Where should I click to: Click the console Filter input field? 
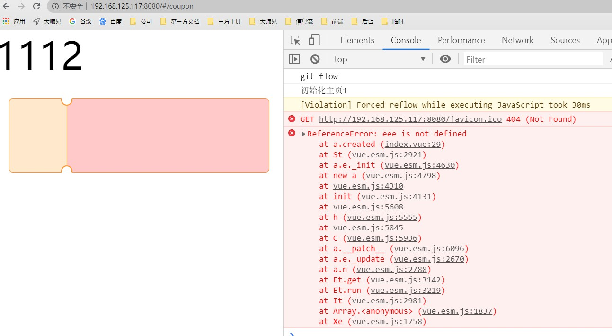[x=521, y=59]
